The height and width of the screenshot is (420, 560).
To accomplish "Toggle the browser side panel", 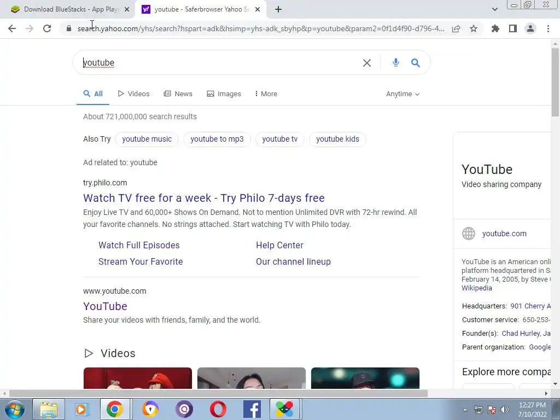I will click(x=513, y=28).
